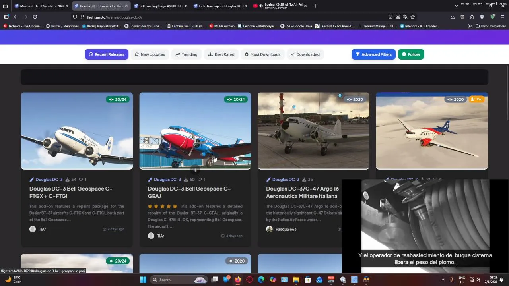
Task: Open the Argo 16 Italian Air Force thumbnail
Action: coord(313,131)
